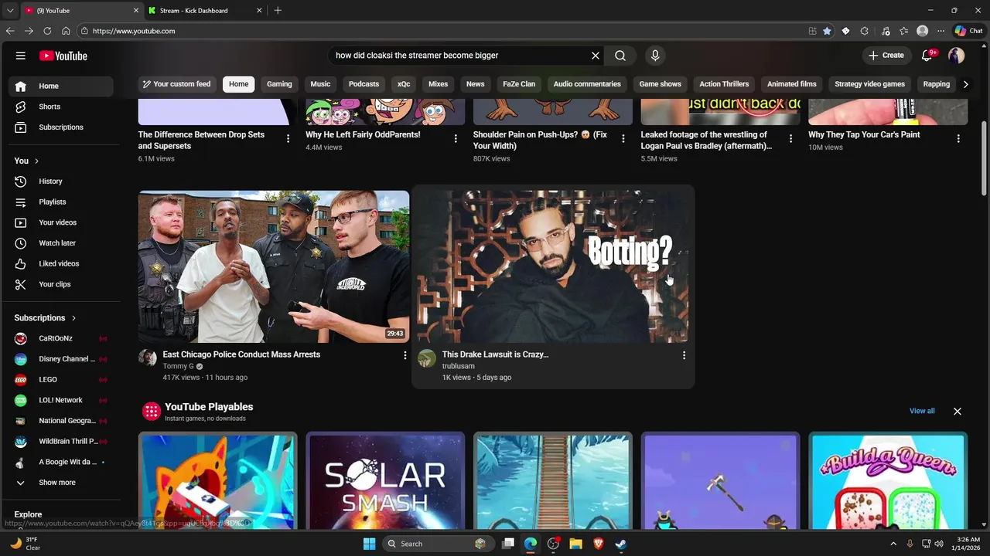Click the page vertical scrollbar

point(984,158)
